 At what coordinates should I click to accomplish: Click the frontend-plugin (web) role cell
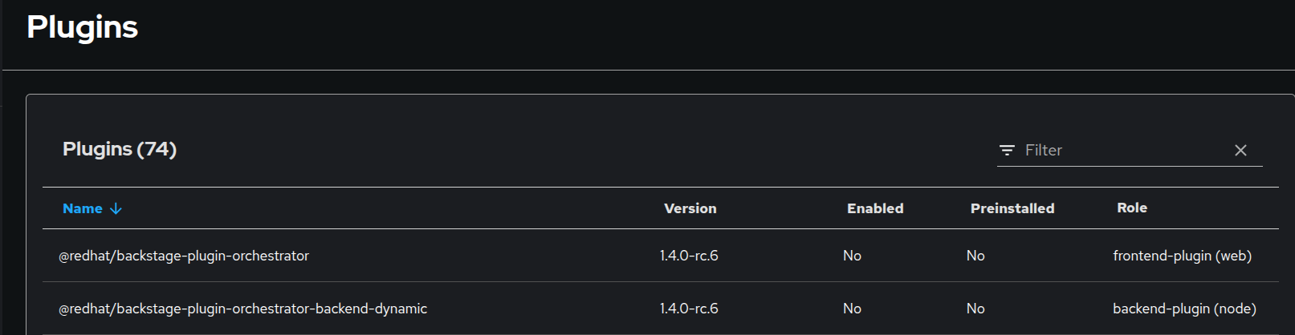pos(1182,256)
